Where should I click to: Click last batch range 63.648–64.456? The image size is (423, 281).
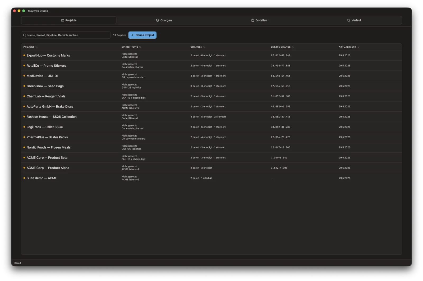(281, 76)
